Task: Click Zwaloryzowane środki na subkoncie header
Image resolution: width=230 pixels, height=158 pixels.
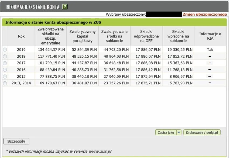Action: coord(114,36)
